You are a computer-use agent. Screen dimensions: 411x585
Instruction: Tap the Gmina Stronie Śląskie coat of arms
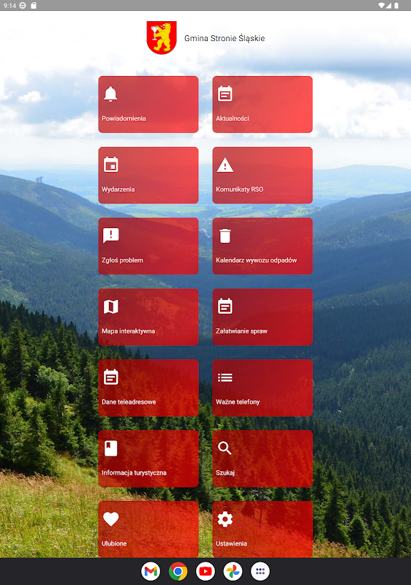(x=162, y=38)
